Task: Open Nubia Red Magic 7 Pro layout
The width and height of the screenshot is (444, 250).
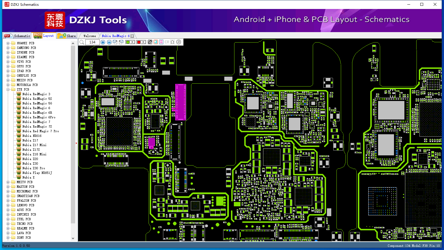Action: tap(40, 131)
